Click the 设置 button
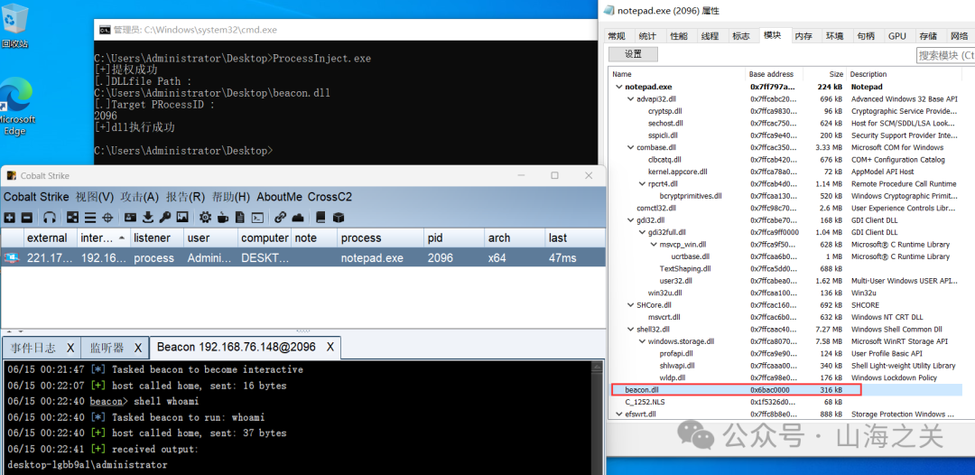 [x=633, y=54]
